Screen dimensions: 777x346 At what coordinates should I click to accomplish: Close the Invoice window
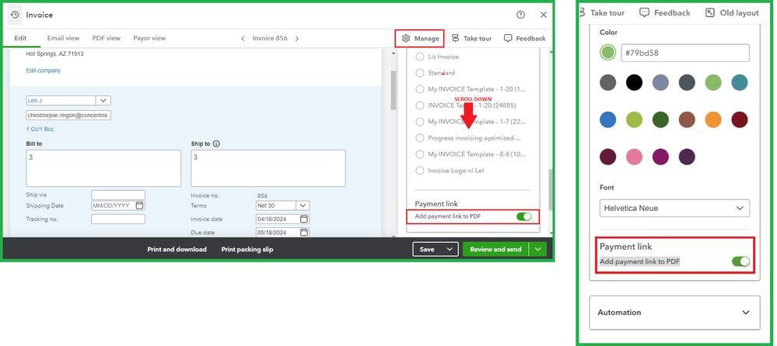[x=544, y=15]
